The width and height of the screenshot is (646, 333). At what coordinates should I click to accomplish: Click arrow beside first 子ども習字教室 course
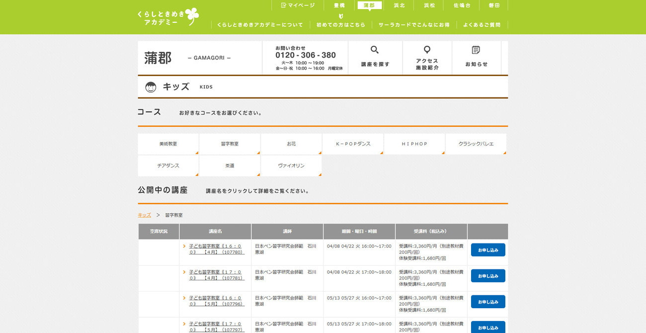tap(184, 246)
